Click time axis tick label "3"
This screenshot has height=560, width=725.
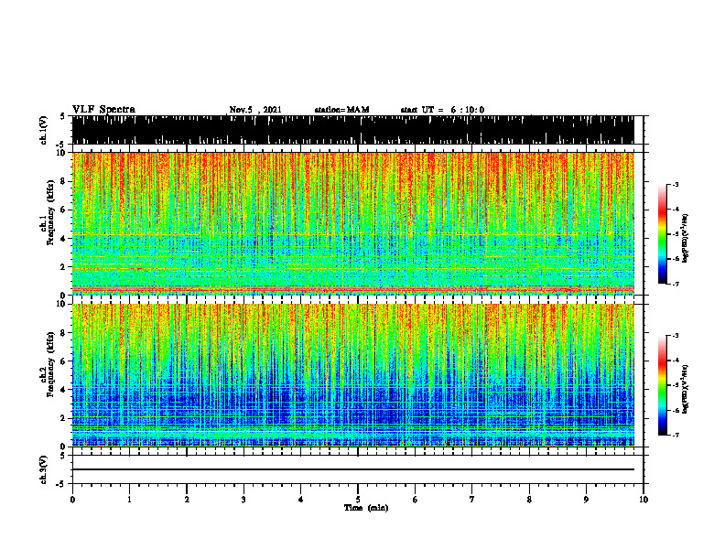(243, 500)
